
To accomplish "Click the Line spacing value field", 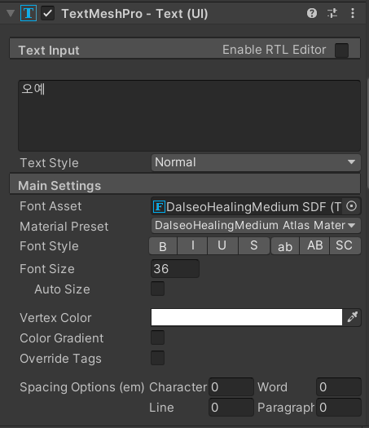I will pyautogui.click(x=231, y=408).
